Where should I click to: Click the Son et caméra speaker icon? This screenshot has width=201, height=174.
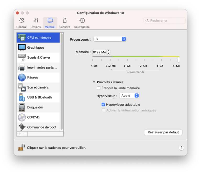[22, 87]
